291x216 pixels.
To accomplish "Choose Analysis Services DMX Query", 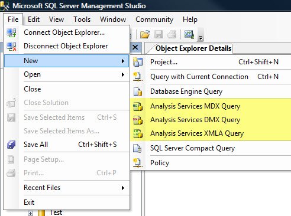I will pyautogui.click(x=211, y=120).
